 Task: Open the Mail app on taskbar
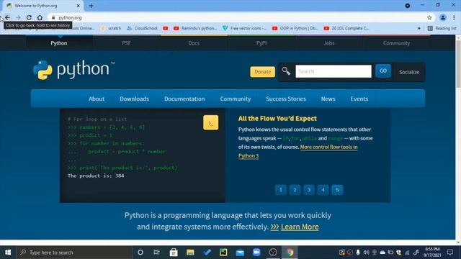(240, 253)
